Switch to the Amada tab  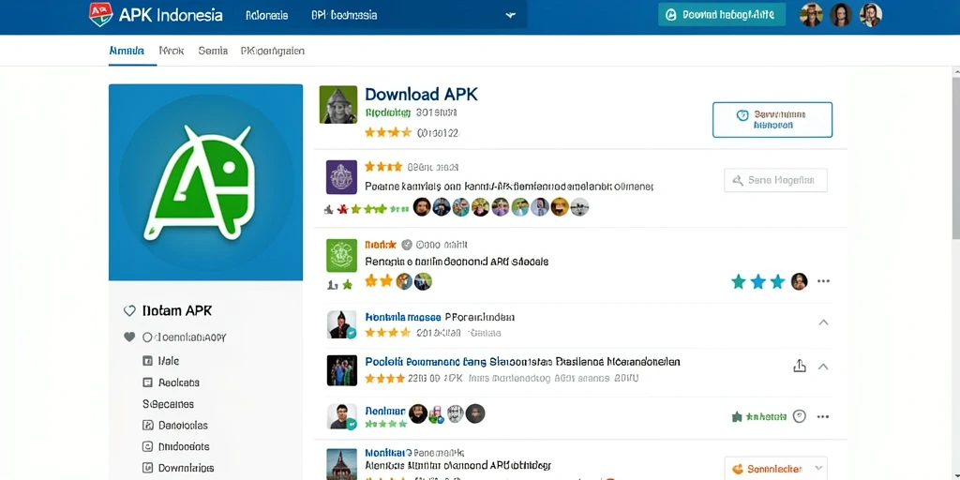(127, 51)
